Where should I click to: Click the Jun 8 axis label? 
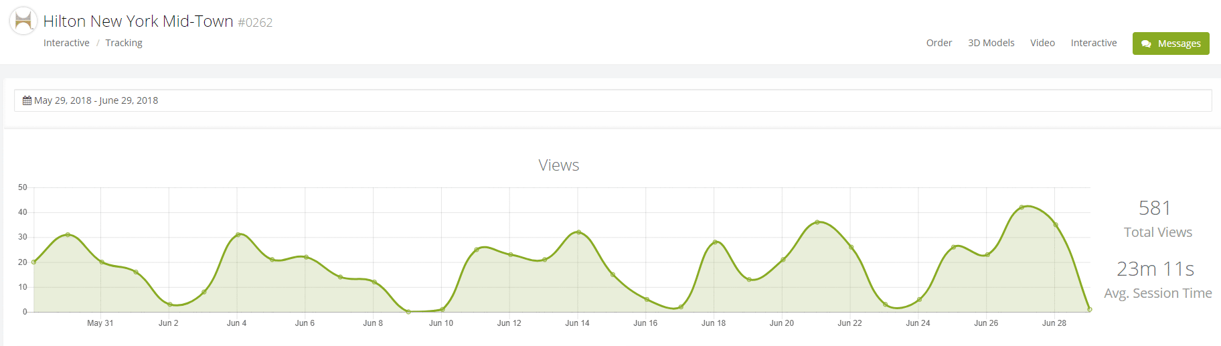pyautogui.click(x=373, y=323)
